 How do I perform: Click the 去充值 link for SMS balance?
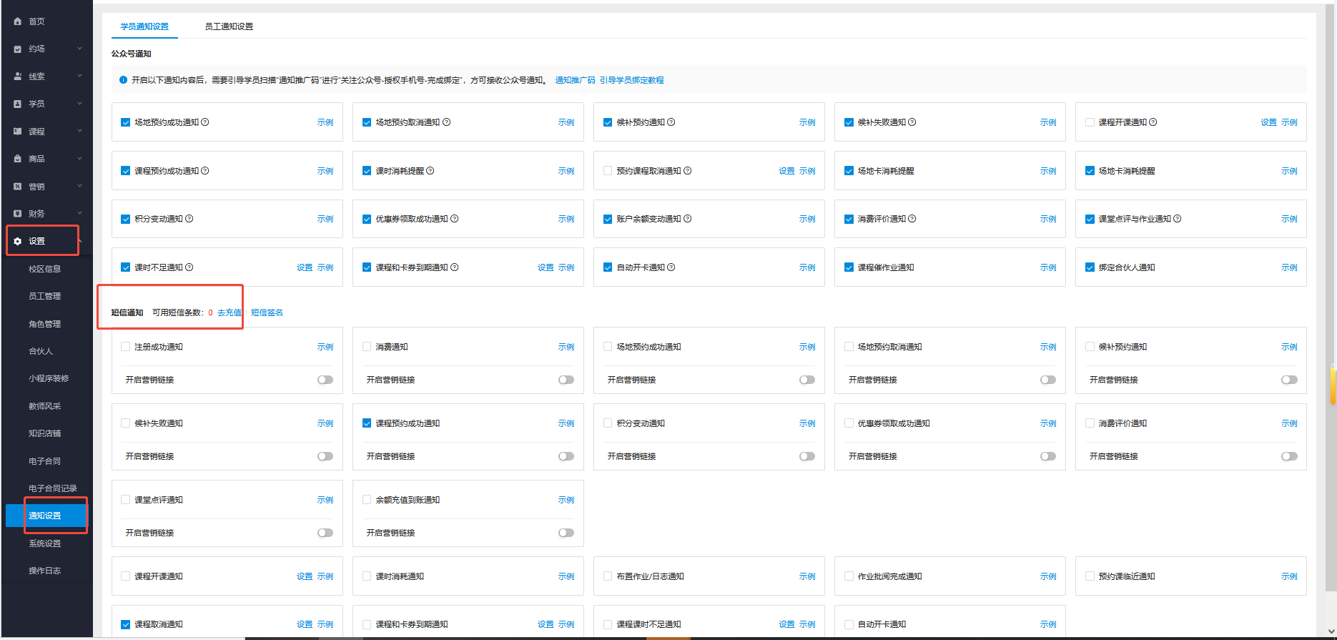[229, 312]
